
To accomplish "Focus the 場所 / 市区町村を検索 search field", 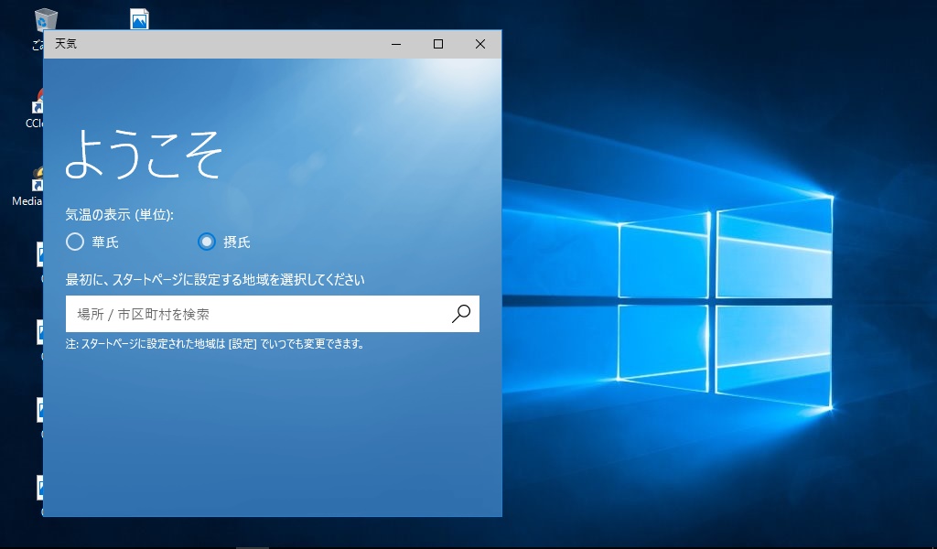I will tap(273, 314).
